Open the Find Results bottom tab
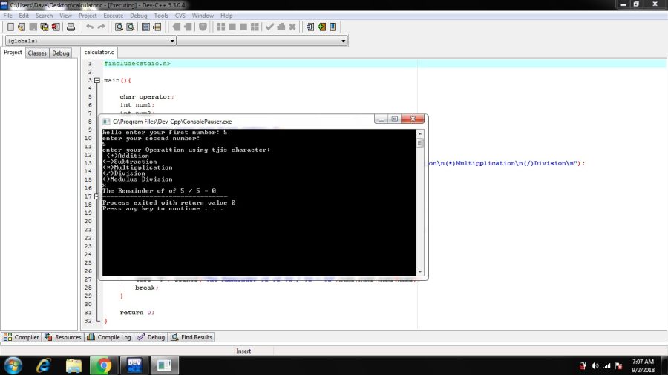This screenshot has width=668, height=375. pos(191,337)
